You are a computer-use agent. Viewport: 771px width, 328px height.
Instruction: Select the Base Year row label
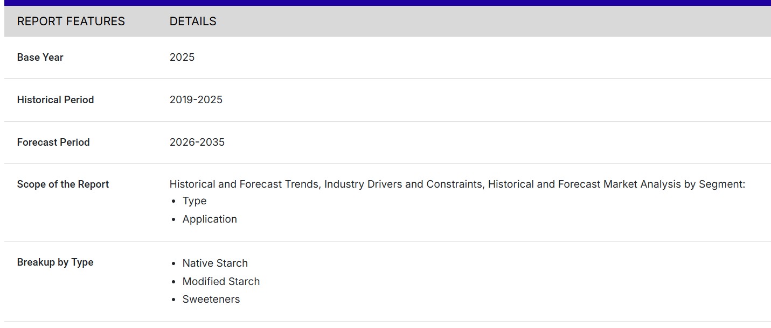click(x=40, y=58)
